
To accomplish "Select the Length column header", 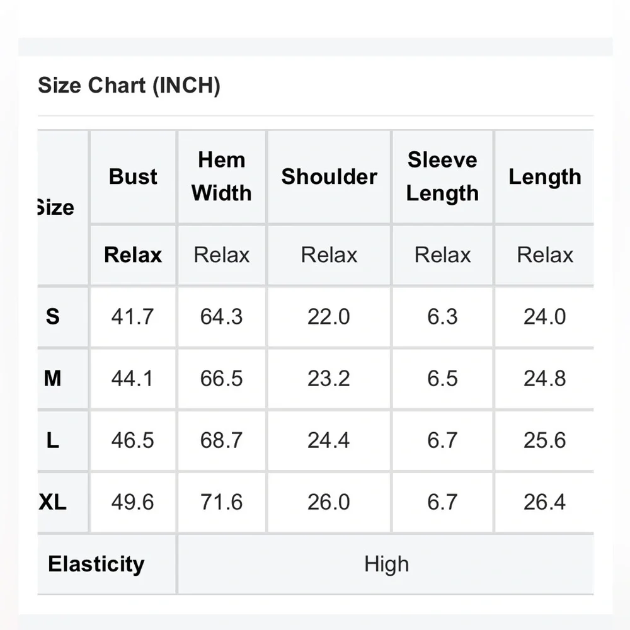I will point(544,176).
